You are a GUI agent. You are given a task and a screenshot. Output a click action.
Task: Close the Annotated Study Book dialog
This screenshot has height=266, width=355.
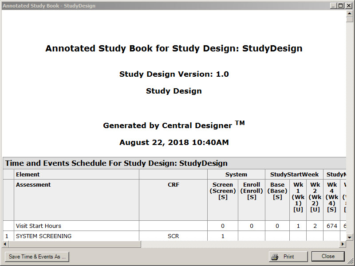tap(328, 256)
